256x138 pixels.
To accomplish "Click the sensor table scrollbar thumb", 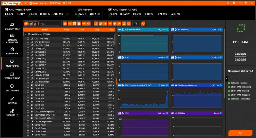I will (115, 40).
